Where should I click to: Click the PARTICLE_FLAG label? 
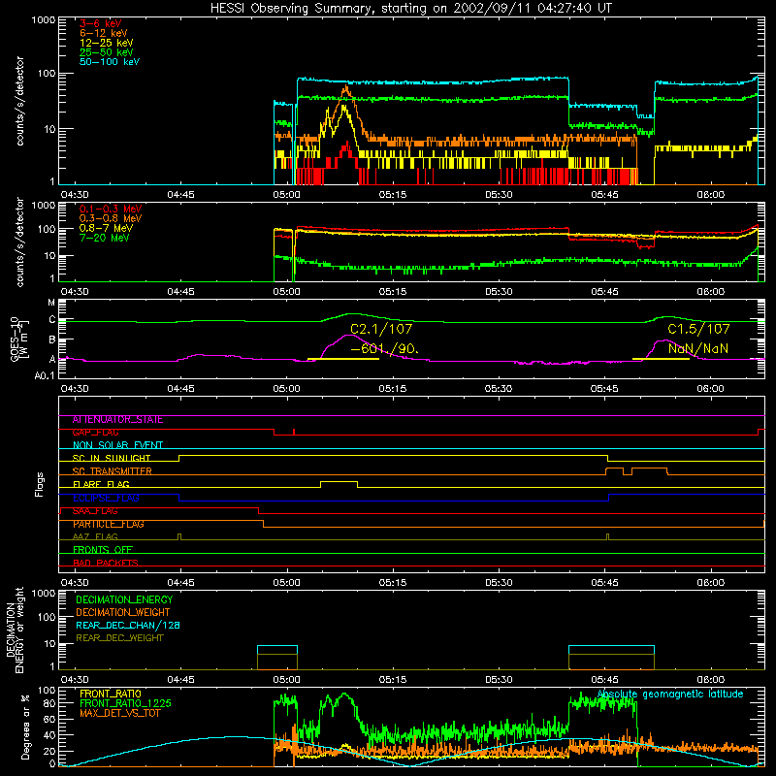pos(109,524)
